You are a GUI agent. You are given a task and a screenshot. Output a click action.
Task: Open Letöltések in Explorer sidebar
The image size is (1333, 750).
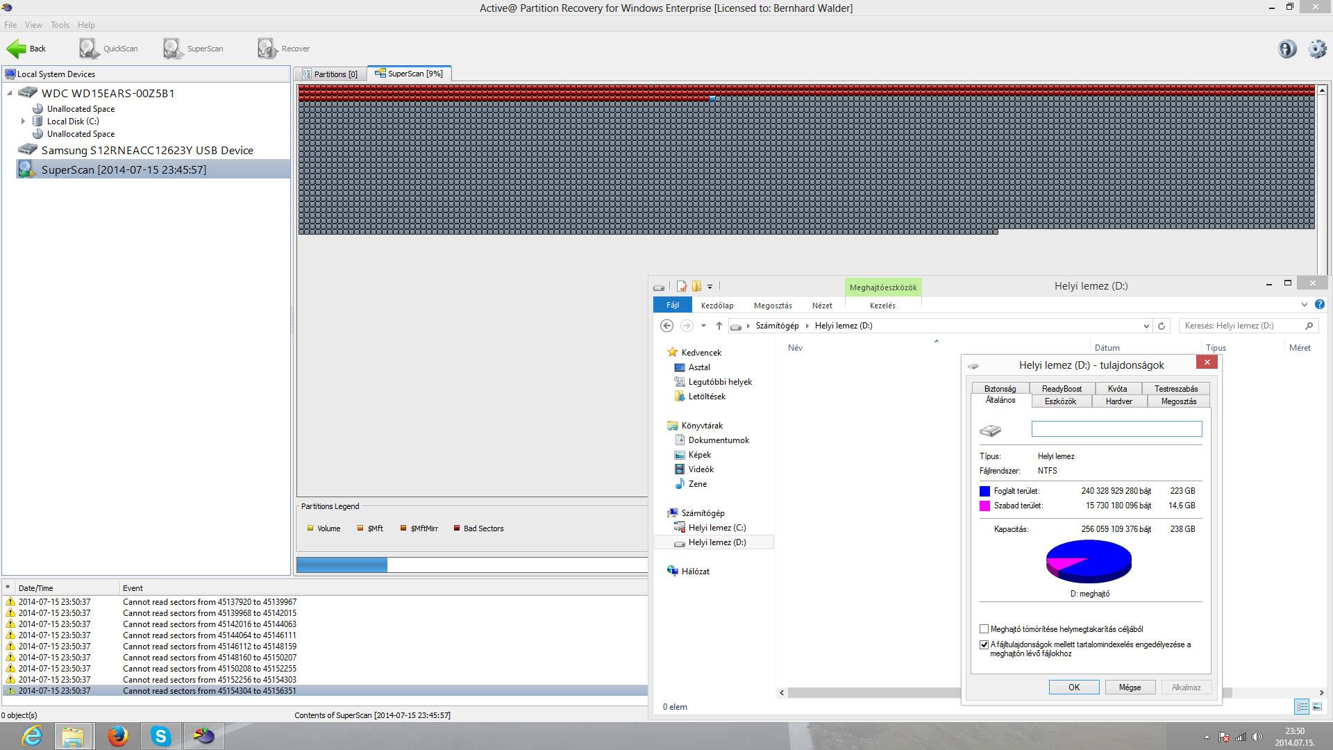707,397
